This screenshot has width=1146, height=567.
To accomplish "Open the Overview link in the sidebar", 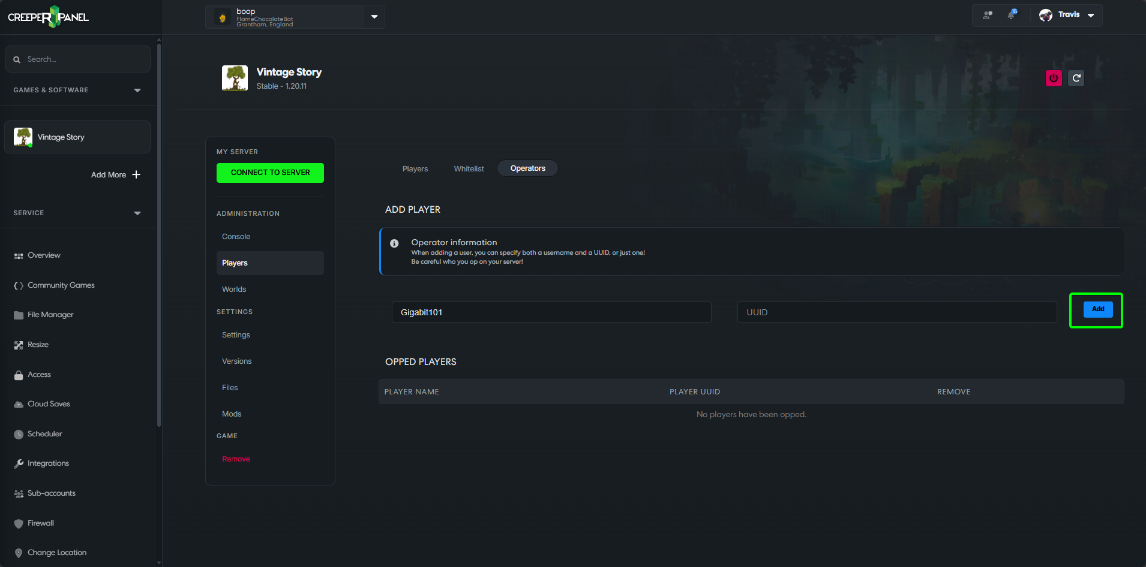I will pos(44,255).
